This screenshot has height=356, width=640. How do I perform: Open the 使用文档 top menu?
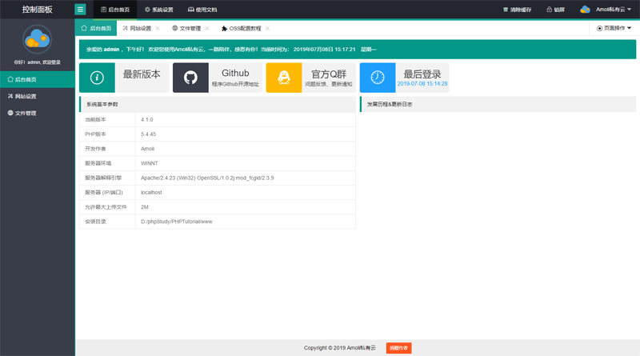coord(202,10)
